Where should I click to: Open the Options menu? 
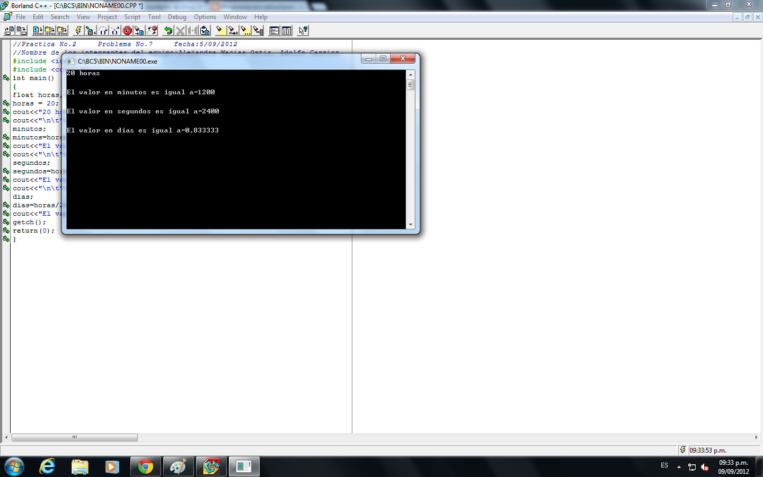(205, 16)
